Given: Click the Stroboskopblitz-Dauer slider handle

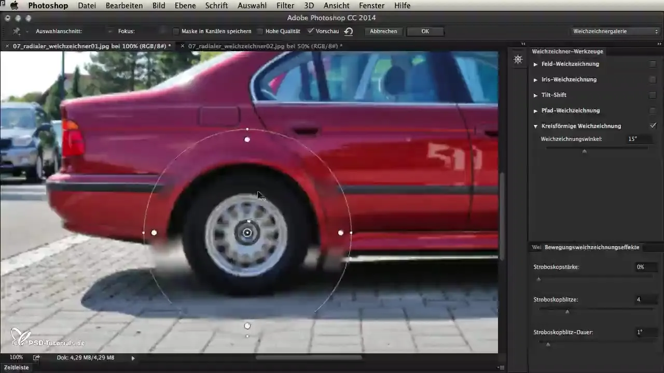Looking at the screenshot, I should (x=548, y=345).
